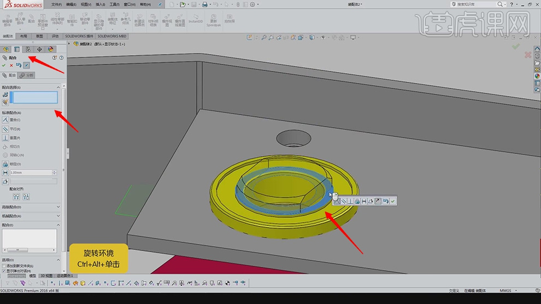Select the Perpendicular (垂直) mate icon
541x304 pixels.
pos(5,138)
